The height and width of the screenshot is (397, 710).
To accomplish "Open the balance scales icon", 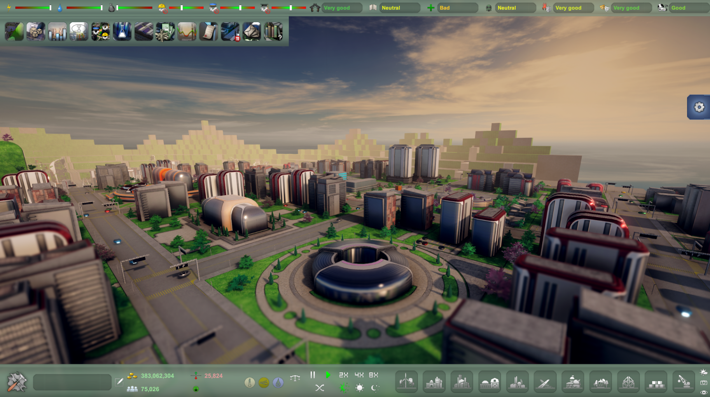I will coord(295,378).
